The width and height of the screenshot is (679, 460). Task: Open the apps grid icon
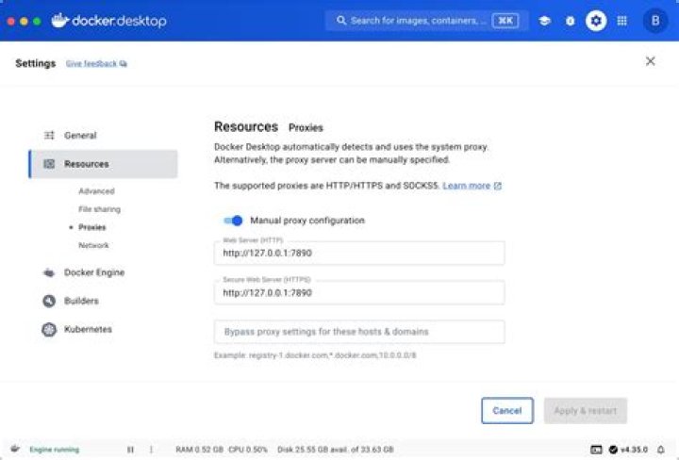[x=621, y=21]
